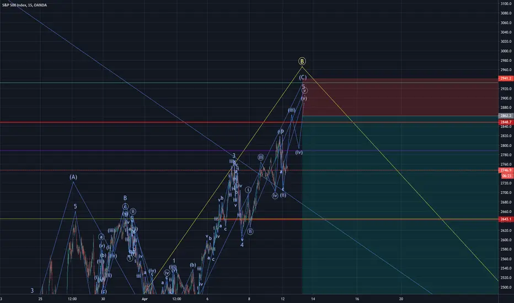514x303 pixels.
Task: Click the red 2848.7 price label
Action: (x=506, y=122)
